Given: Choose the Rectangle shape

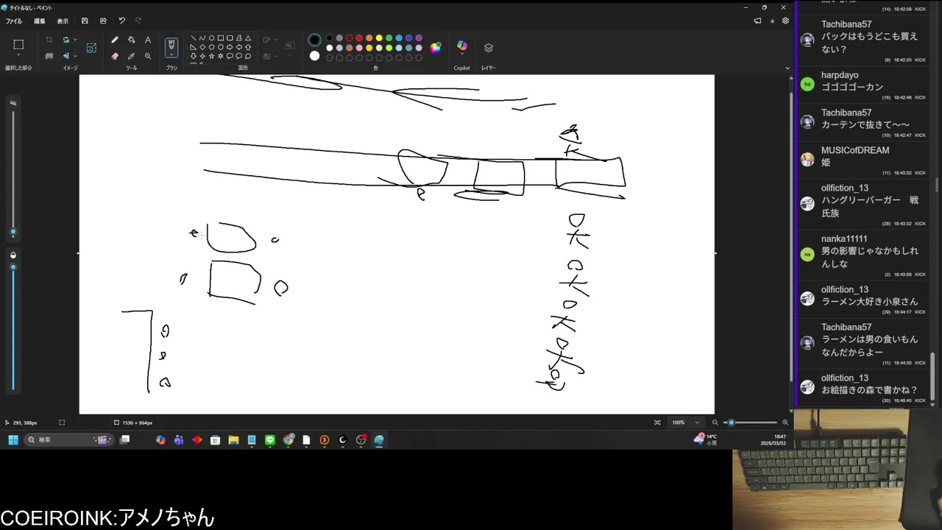Looking at the screenshot, I should [x=221, y=38].
